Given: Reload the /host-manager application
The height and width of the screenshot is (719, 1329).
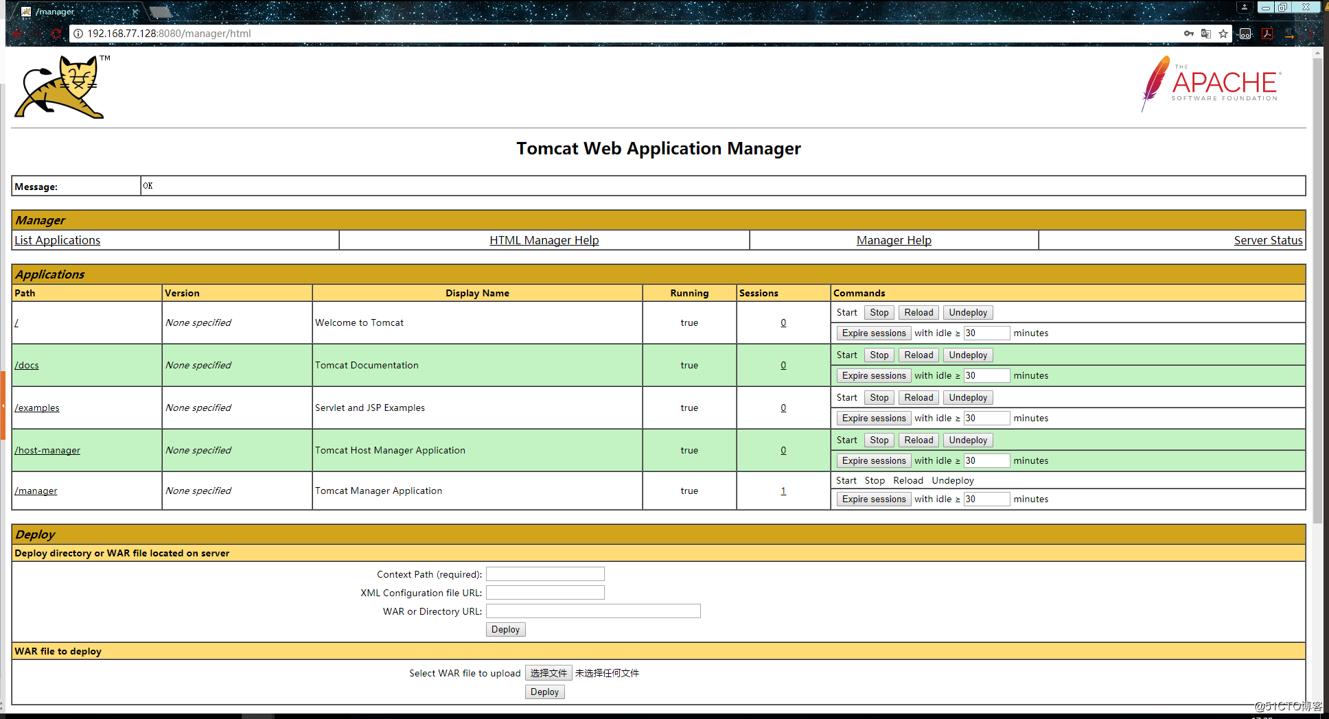Looking at the screenshot, I should click(918, 440).
